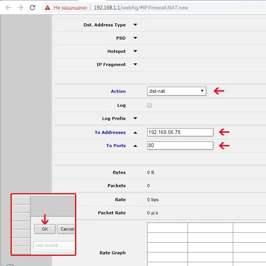Open the Action dropdown showing dst-nat
The height and width of the screenshot is (266, 266).
click(x=177, y=91)
